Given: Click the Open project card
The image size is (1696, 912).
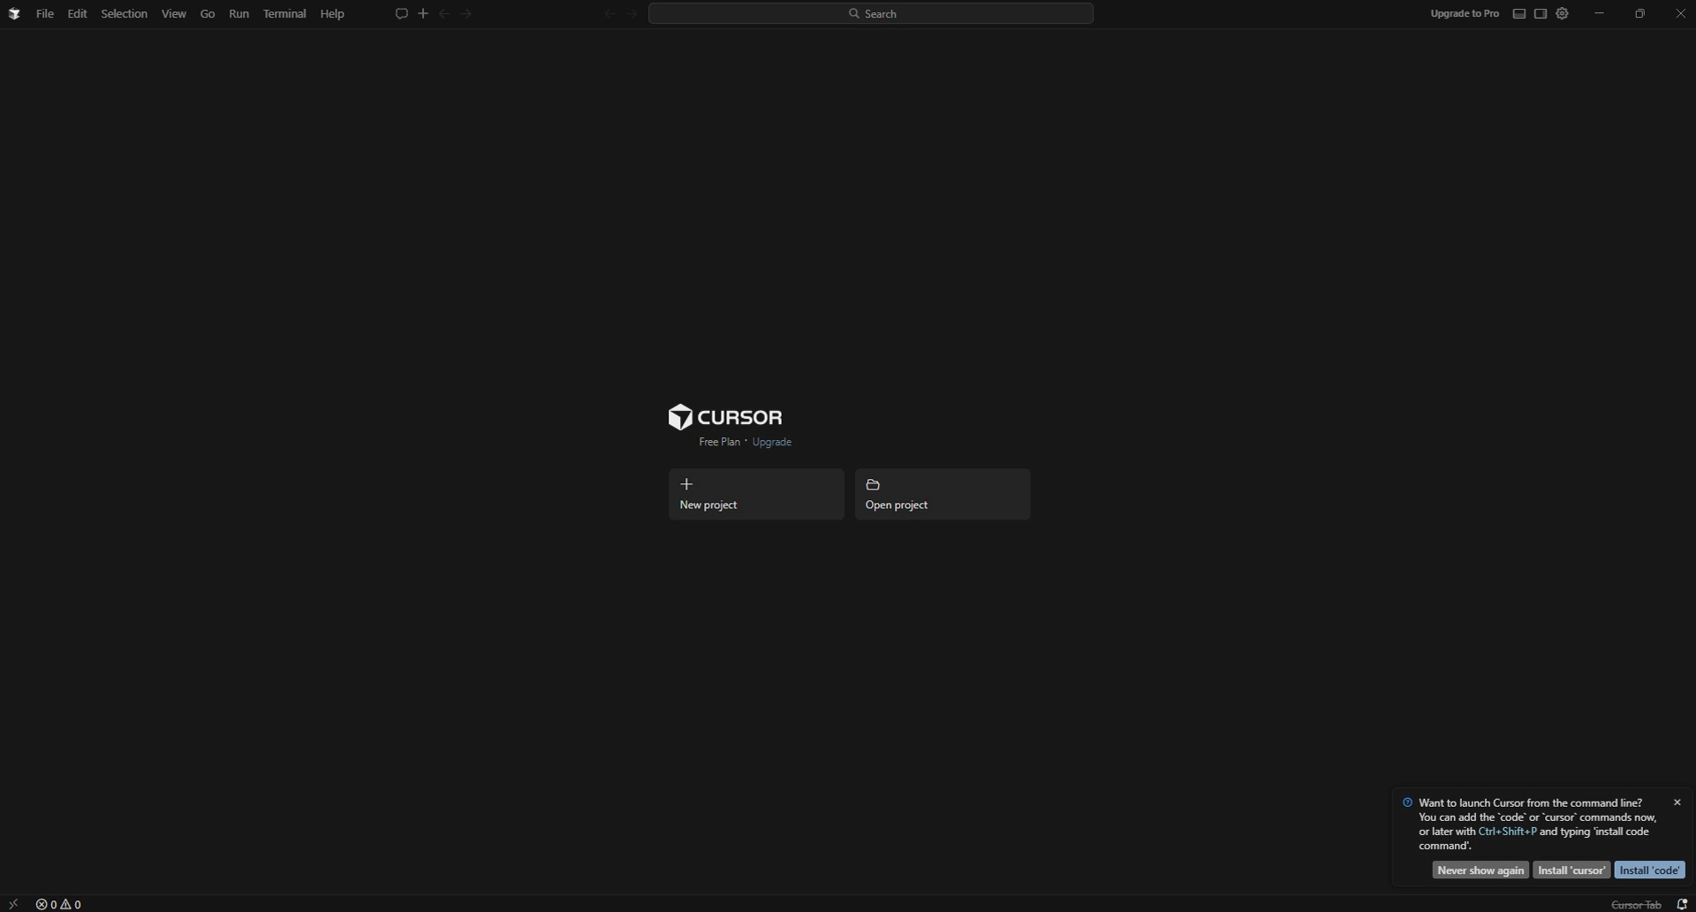Looking at the screenshot, I should coord(943,494).
